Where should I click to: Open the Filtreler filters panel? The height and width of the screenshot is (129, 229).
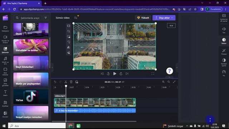click(x=224, y=52)
